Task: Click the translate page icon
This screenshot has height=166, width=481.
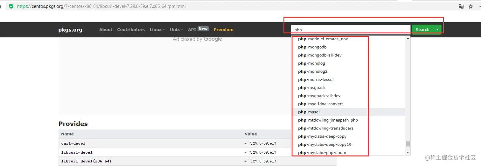Action: (461, 6)
